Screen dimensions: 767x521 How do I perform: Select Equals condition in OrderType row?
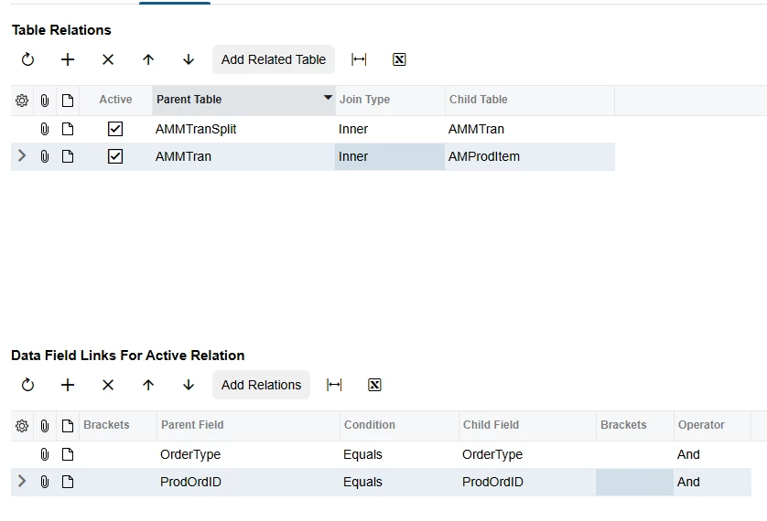point(399,454)
